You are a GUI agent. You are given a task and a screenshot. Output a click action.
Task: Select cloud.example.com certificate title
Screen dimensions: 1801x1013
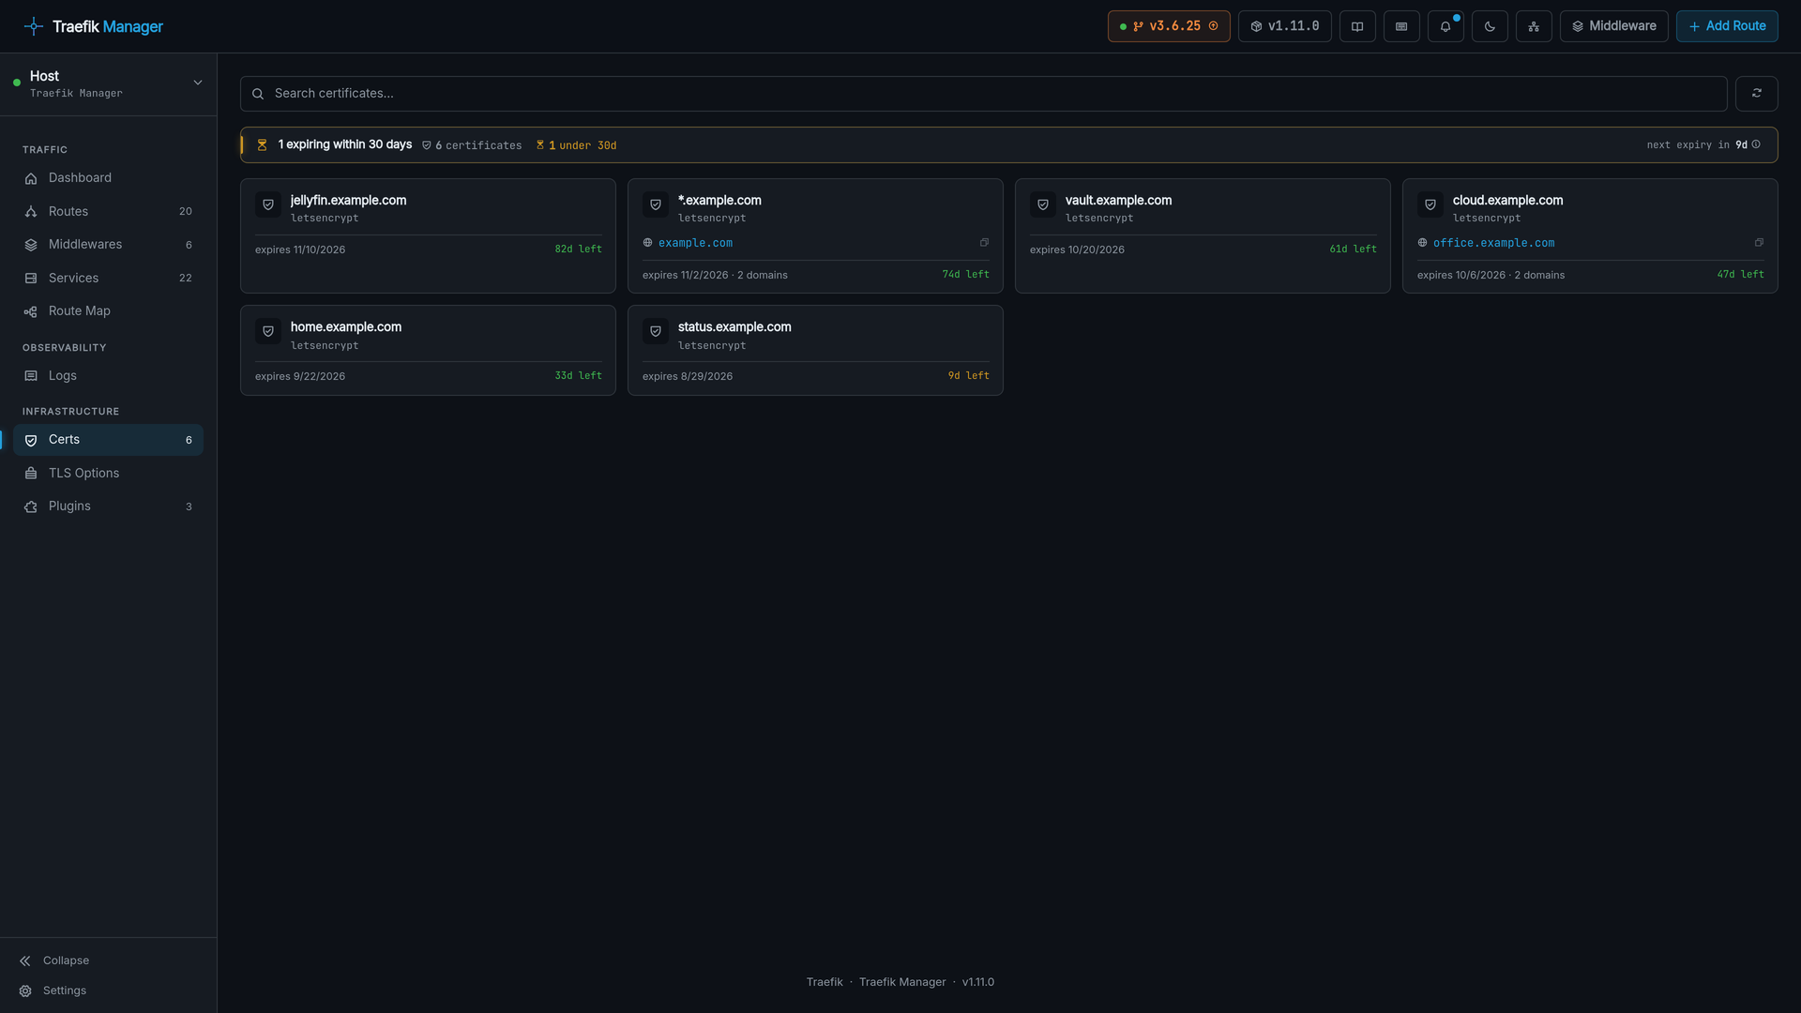(x=1507, y=201)
